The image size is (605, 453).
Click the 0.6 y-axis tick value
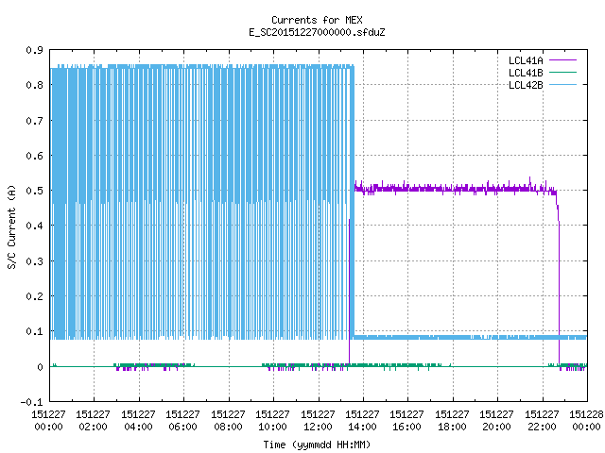coord(34,156)
